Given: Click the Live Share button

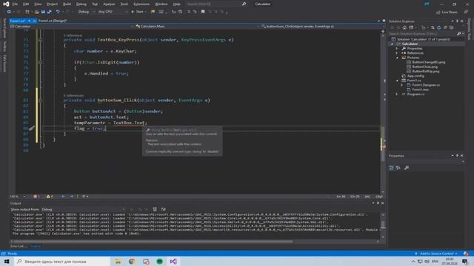Looking at the screenshot, I should pyautogui.click(x=447, y=12).
